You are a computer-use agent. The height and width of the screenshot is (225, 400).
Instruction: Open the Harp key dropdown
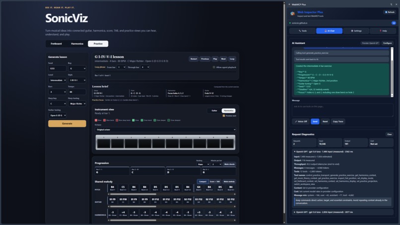coord(57,104)
